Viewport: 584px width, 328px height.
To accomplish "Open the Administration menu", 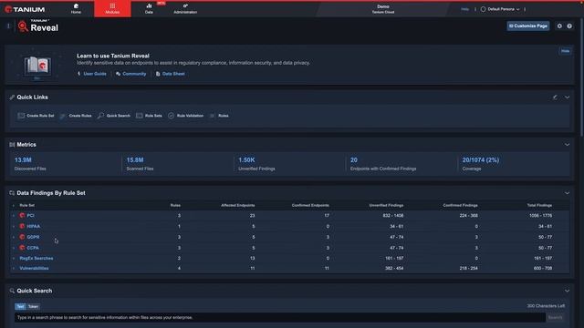I will click(185, 9).
